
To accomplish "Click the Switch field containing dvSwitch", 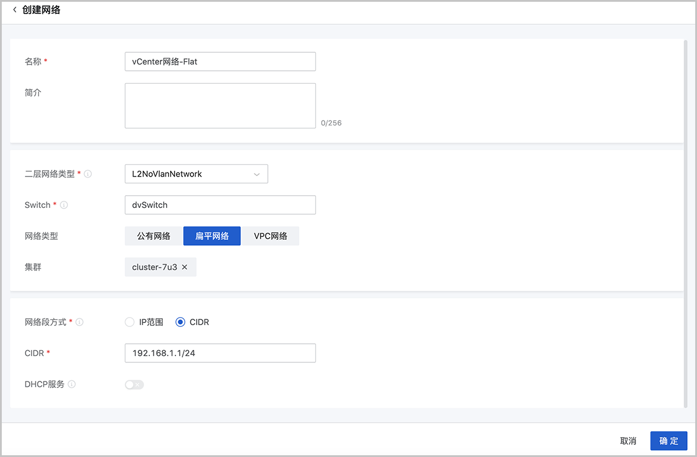I will (x=220, y=205).
